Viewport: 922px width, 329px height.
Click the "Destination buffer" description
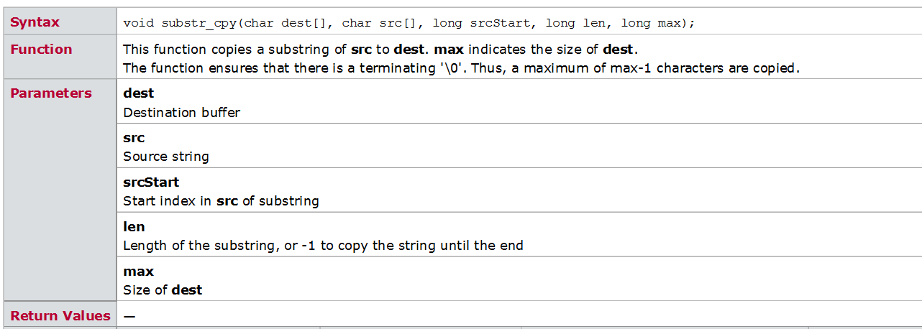coord(181,112)
